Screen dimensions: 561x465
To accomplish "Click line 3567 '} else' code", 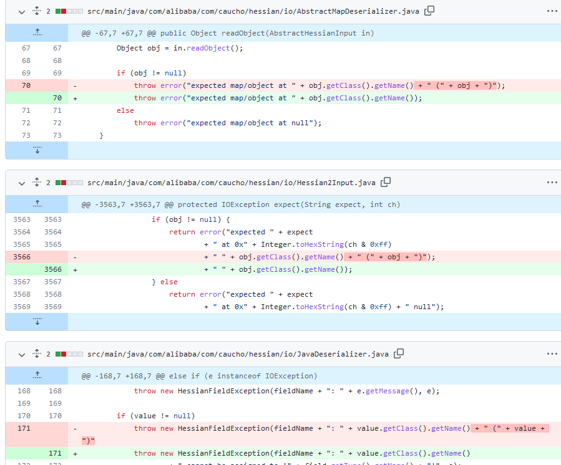I will 165,282.
